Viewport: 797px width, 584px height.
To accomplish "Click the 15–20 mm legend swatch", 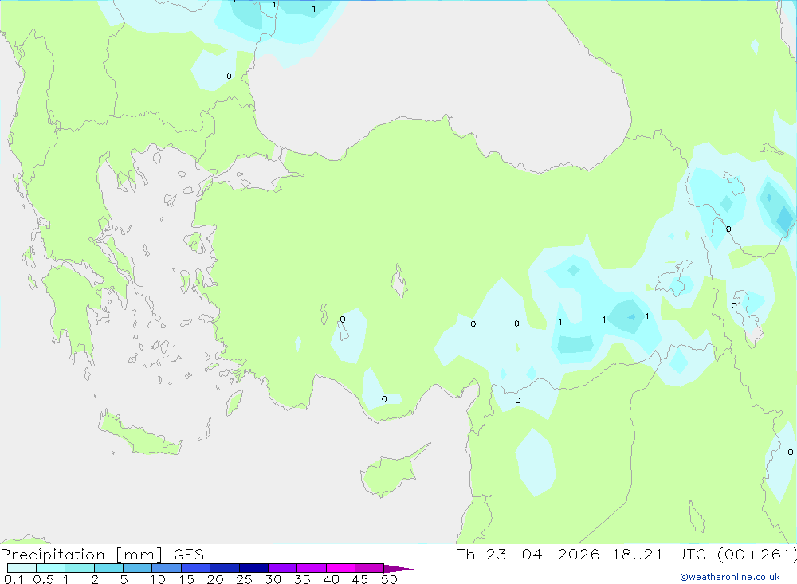I will point(195,568).
